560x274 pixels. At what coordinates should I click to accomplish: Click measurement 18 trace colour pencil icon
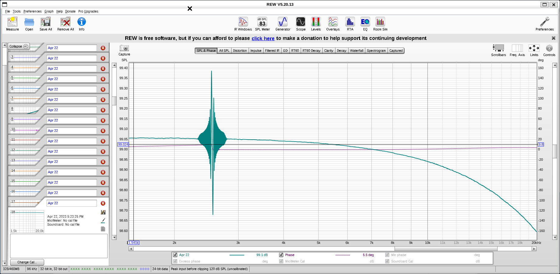[103, 220]
